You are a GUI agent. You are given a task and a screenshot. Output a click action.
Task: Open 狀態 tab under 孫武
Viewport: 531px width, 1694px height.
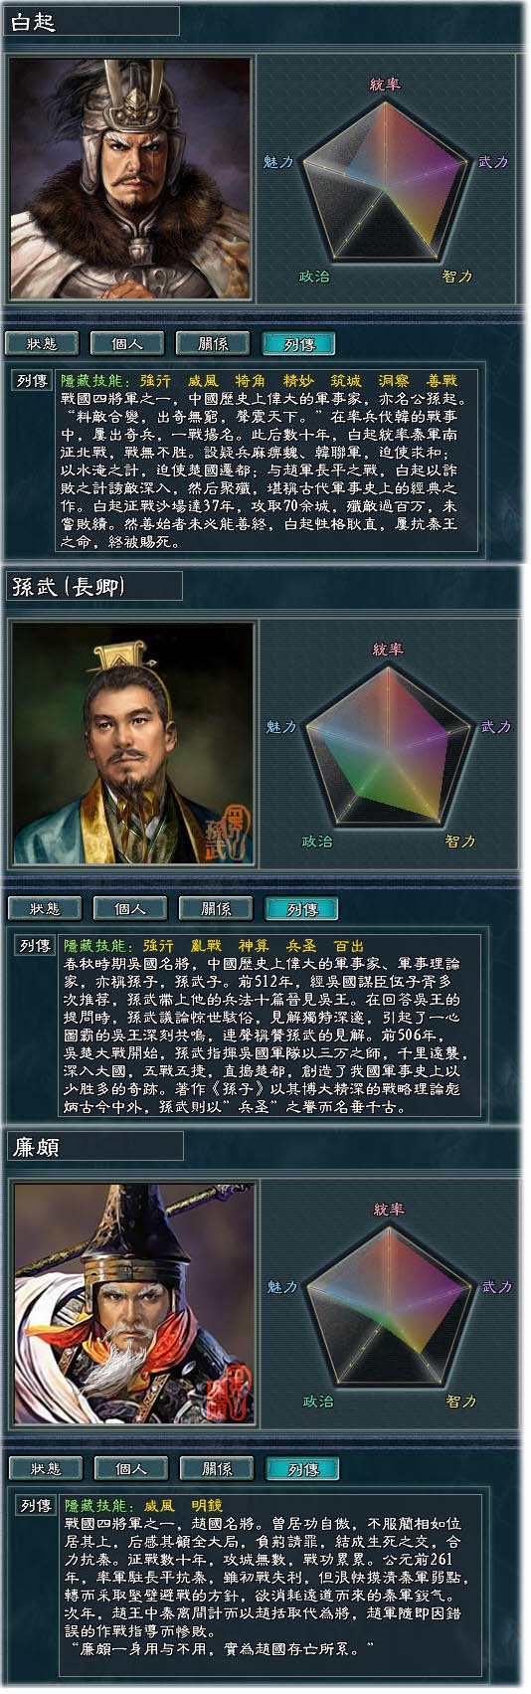tap(44, 908)
